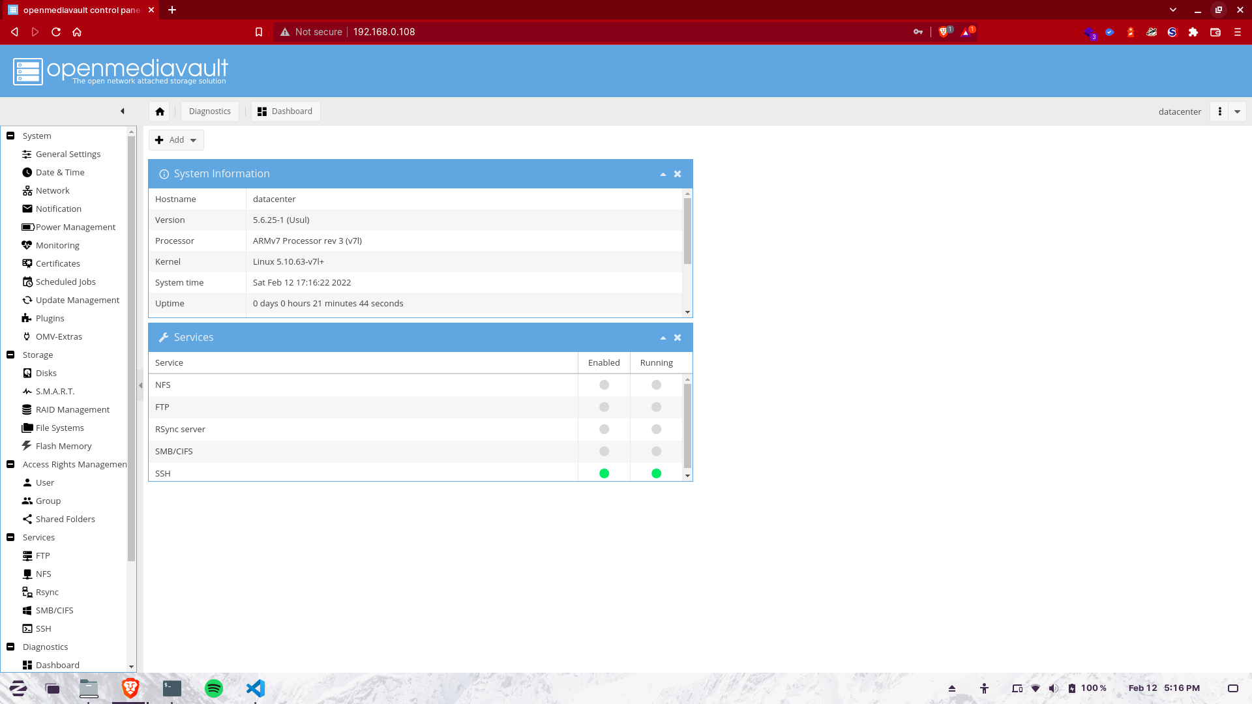Collapse the System tree section

[10, 136]
